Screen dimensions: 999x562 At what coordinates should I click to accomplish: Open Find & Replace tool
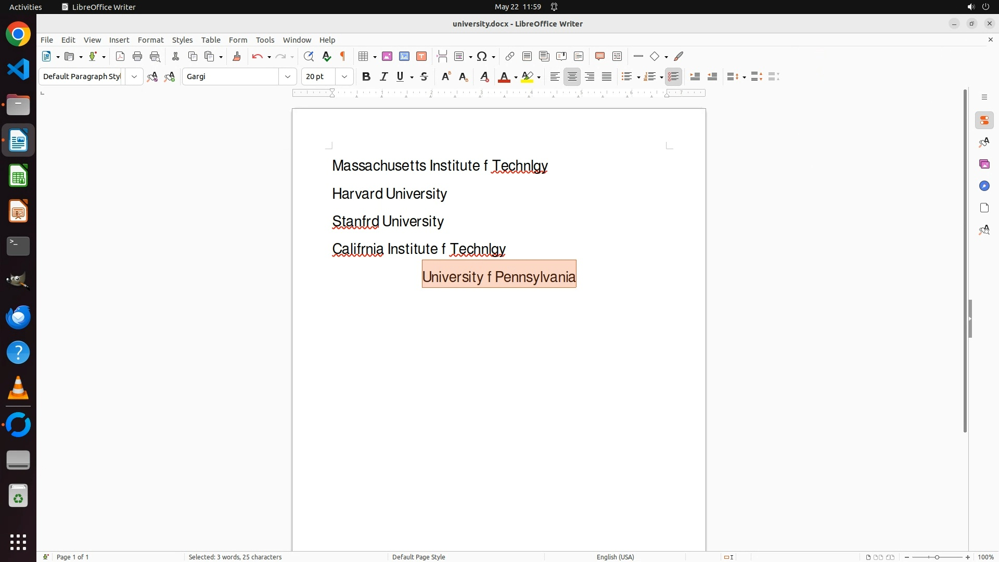pyautogui.click(x=309, y=56)
